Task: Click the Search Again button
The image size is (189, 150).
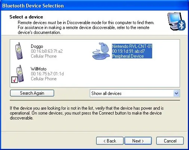Action: 32,93
